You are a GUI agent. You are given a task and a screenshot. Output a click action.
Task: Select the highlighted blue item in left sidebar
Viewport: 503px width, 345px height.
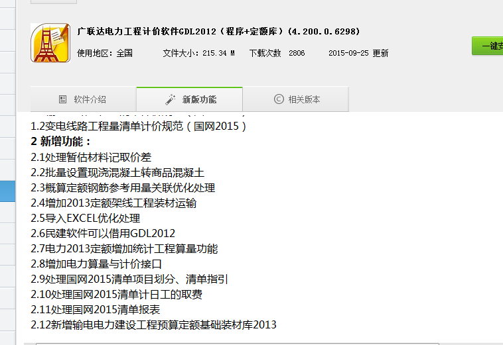8,191
